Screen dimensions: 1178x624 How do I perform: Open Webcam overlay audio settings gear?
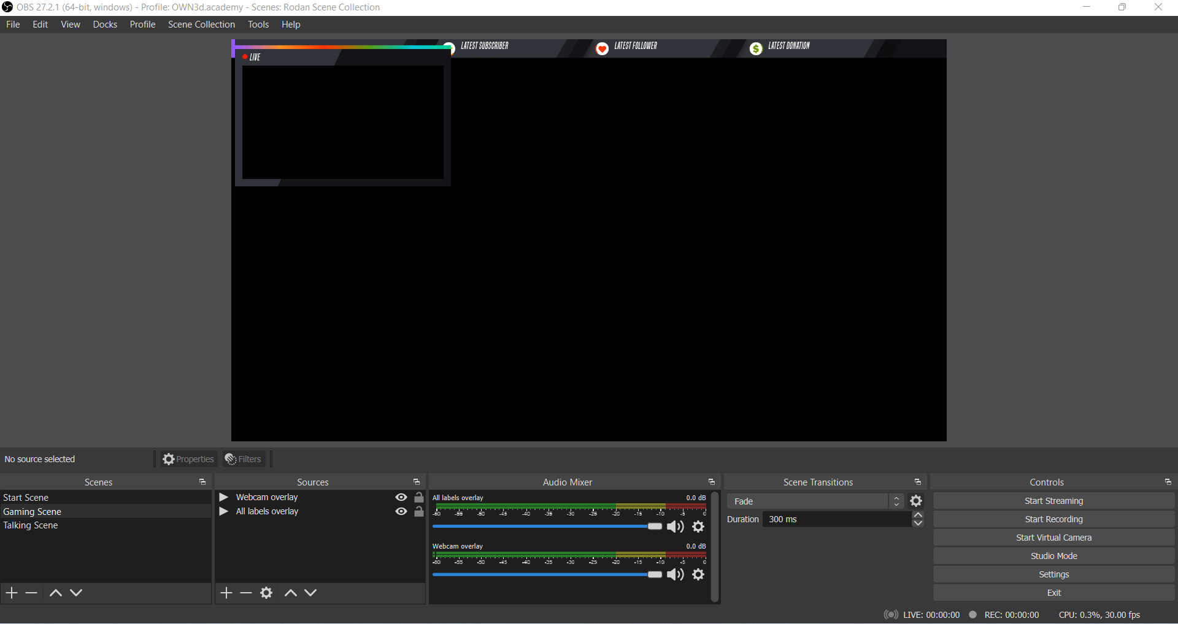point(698,574)
